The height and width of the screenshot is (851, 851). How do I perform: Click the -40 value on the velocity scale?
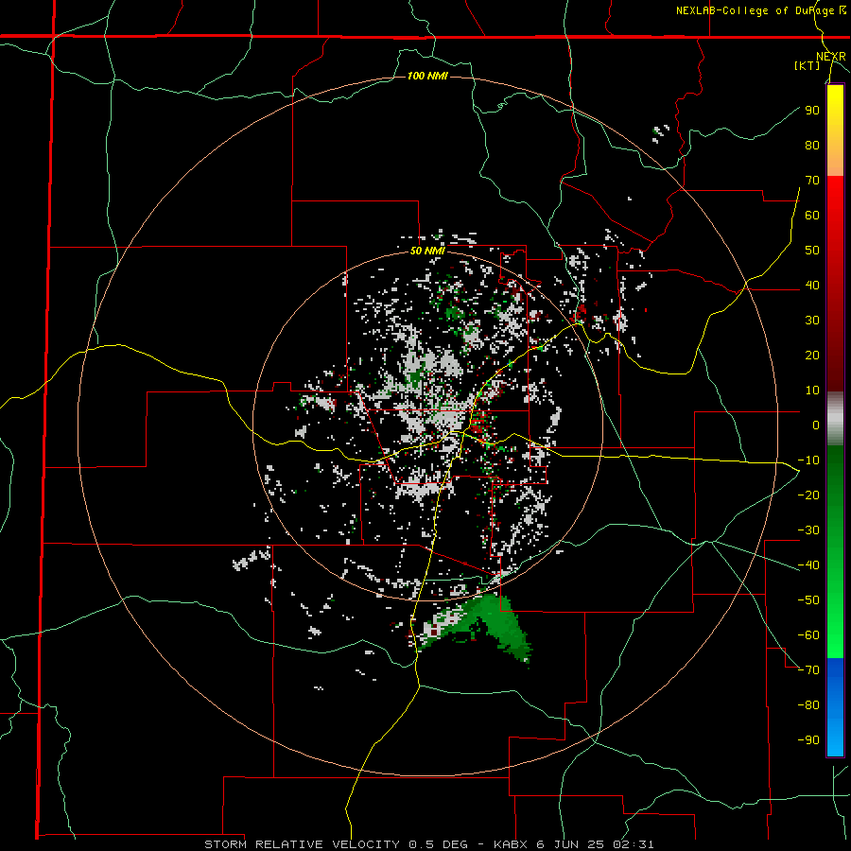808,565
